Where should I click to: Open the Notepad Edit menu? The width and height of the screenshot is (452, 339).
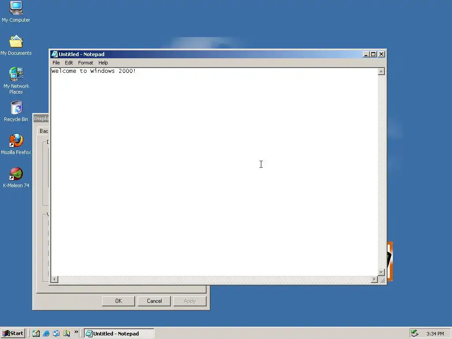tap(68, 63)
